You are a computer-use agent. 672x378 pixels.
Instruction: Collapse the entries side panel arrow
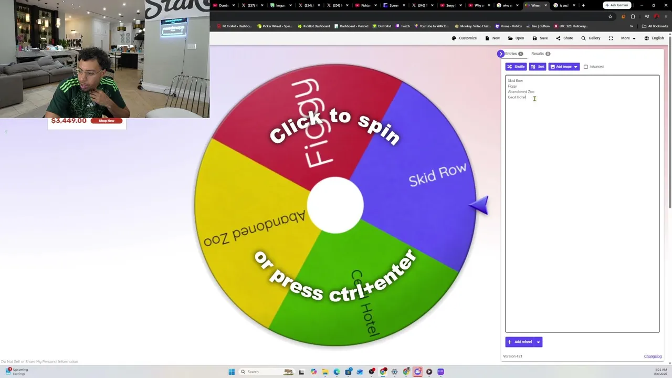click(x=500, y=54)
